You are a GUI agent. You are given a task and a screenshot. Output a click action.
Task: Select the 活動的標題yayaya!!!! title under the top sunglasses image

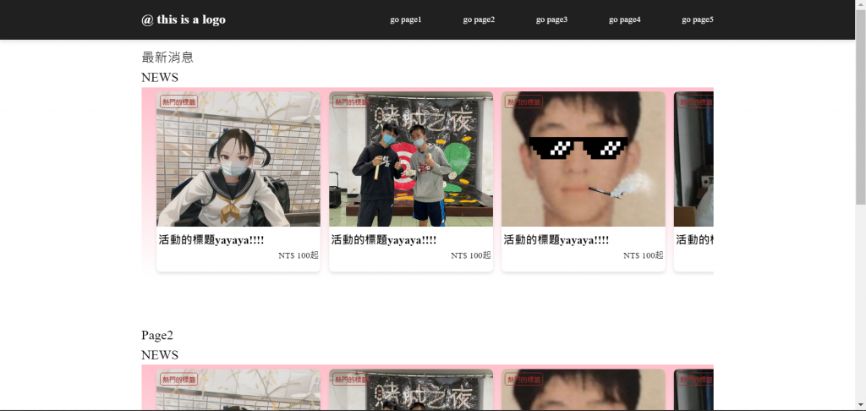point(556,240)
